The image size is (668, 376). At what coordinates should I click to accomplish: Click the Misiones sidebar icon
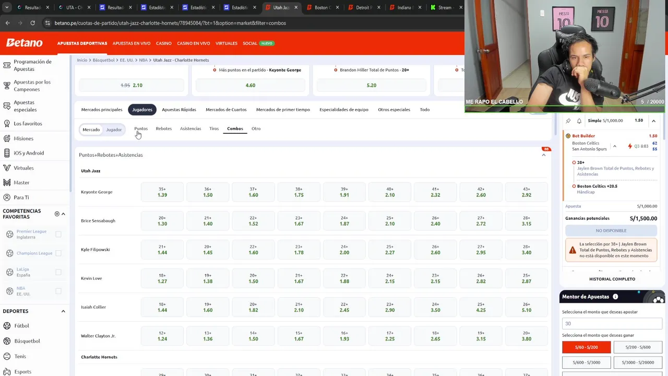(7, 138)
